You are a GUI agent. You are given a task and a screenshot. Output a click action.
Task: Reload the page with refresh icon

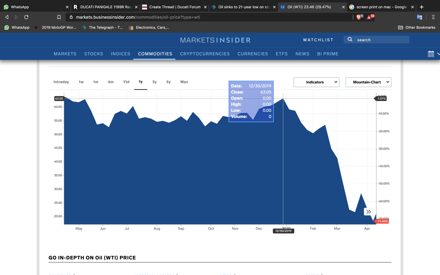tap(26, 17)
